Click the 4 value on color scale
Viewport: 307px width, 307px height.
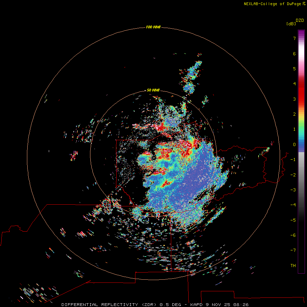(x=294, y=84)
